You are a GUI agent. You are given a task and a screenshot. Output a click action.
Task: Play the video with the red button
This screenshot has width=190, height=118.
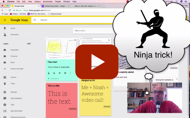pos(97,62)
